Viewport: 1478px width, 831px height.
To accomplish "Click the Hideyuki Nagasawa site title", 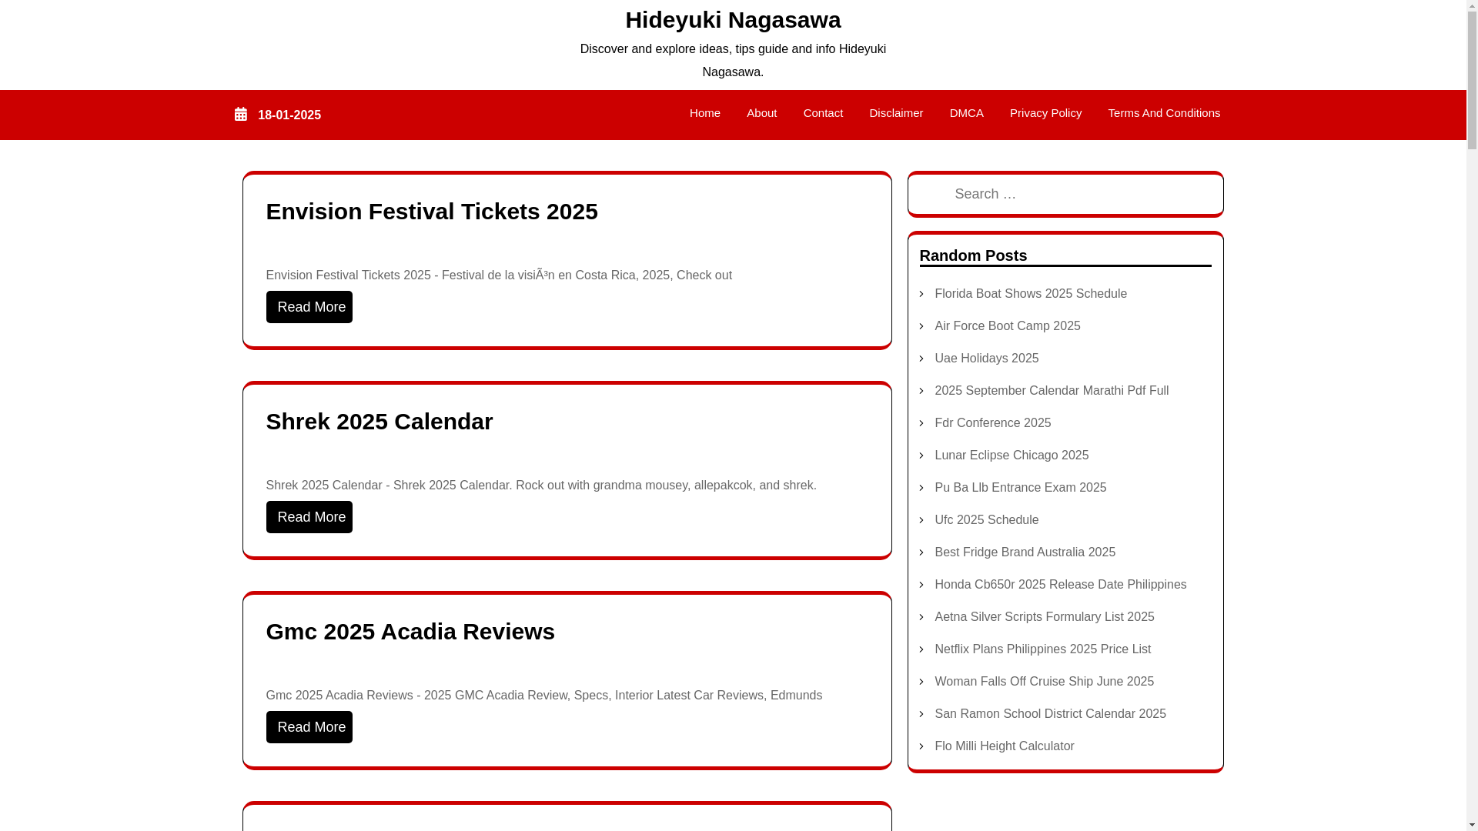I will tap(733, 20).
